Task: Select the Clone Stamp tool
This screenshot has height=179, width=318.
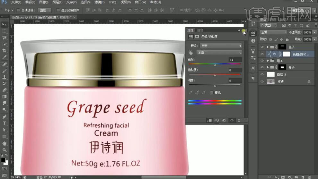Action: click(x=4, y=77)
